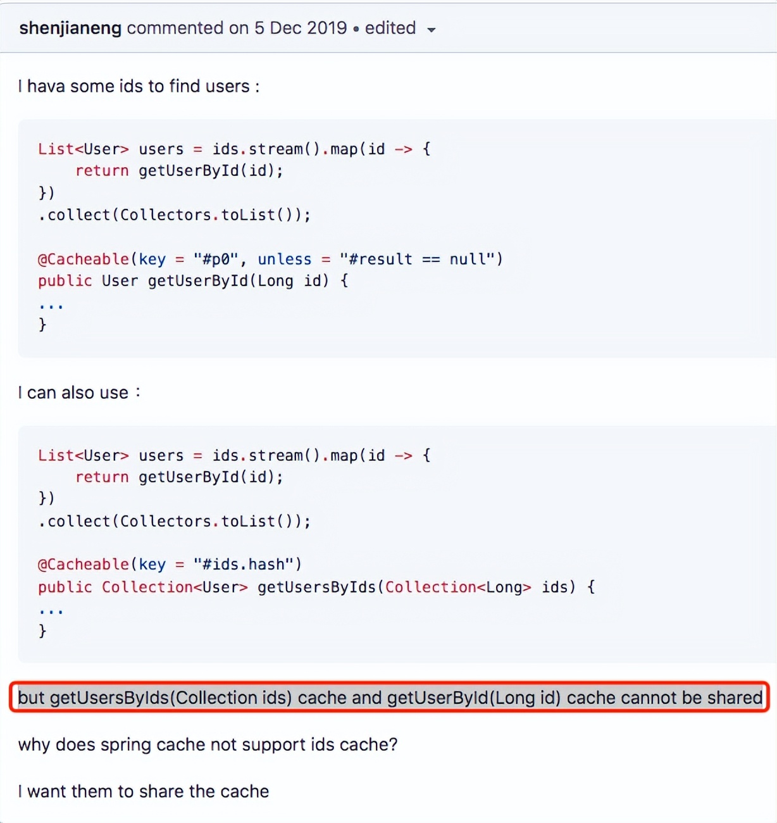Click "return getUserById(id);" in the second code block
Viewport: 777px width, 823px height.
(x=178, y=477)
